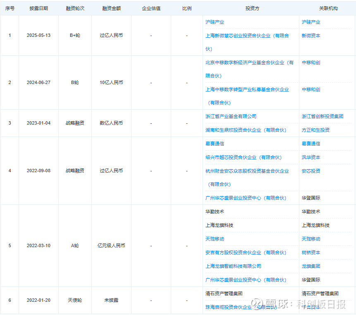
Task: Click 清石资产管理集团 in the 投资方 column
Action: pos(224,293)
